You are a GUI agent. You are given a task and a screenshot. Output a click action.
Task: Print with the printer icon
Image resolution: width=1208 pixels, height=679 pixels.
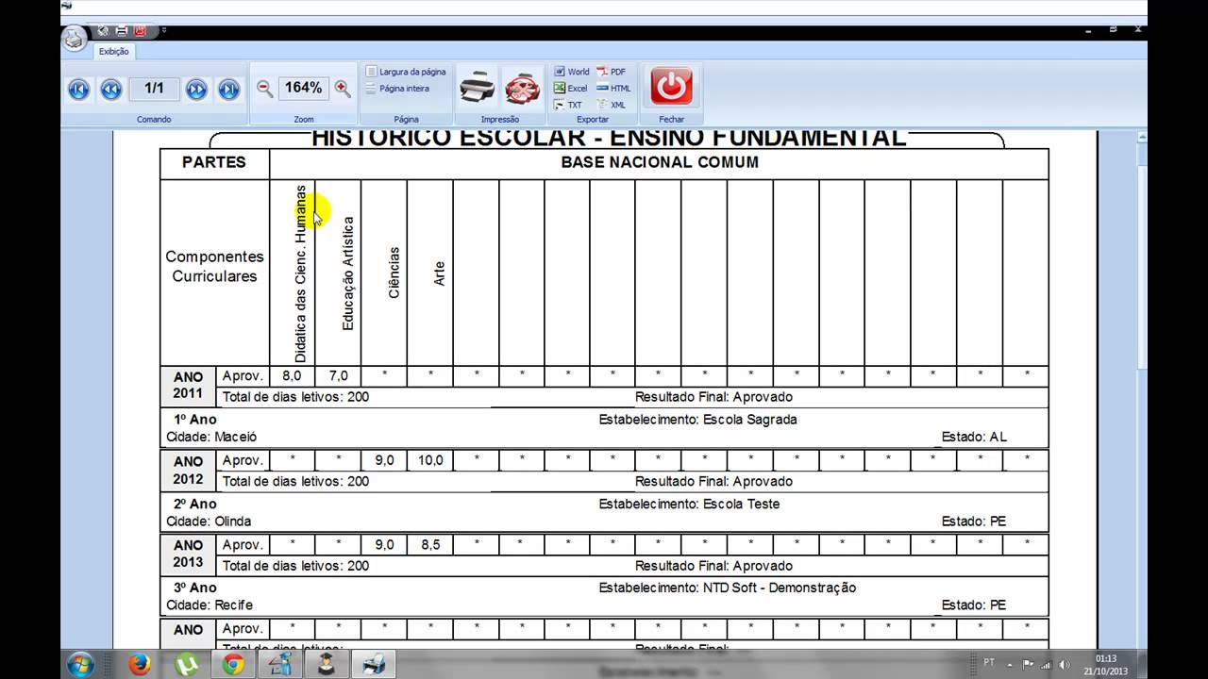point(478,88)
